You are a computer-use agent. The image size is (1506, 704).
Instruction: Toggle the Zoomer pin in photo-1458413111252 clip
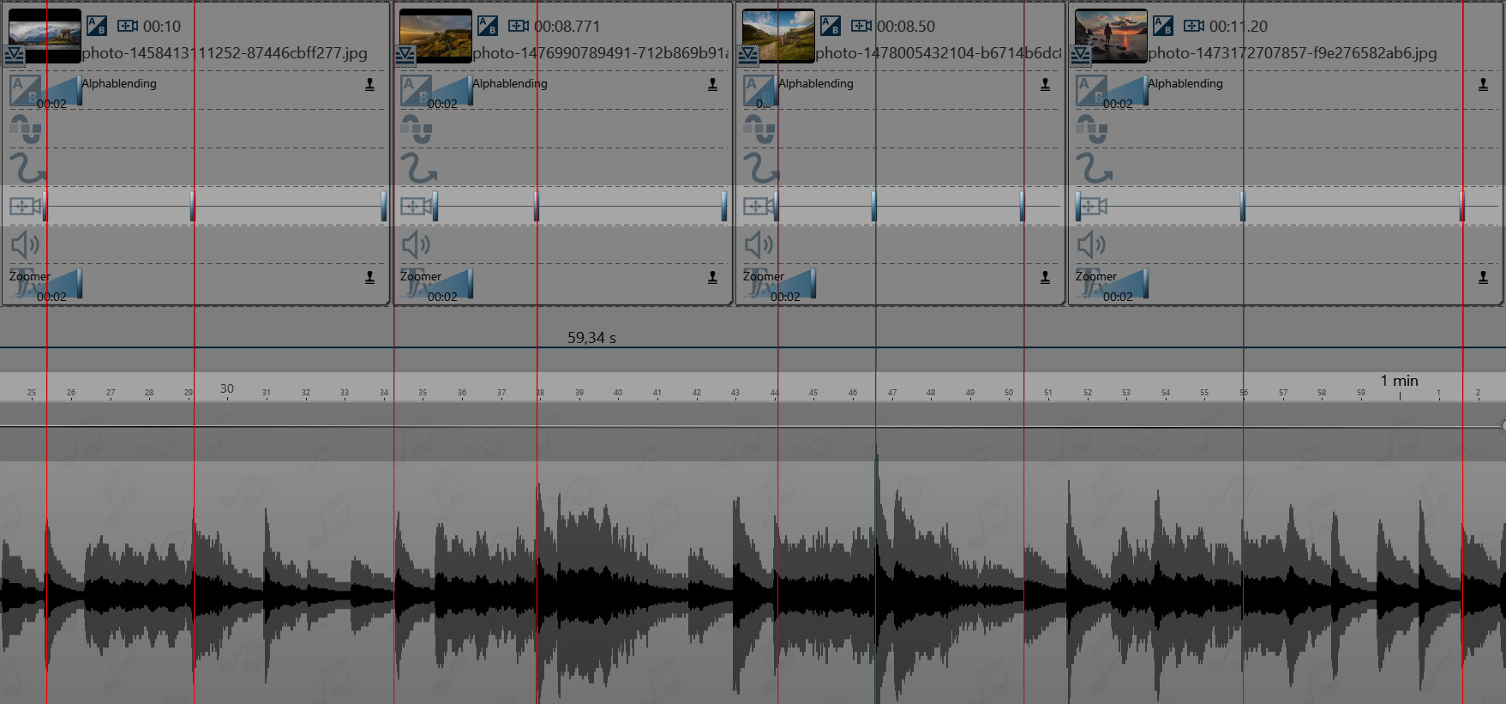coord(370,277)
